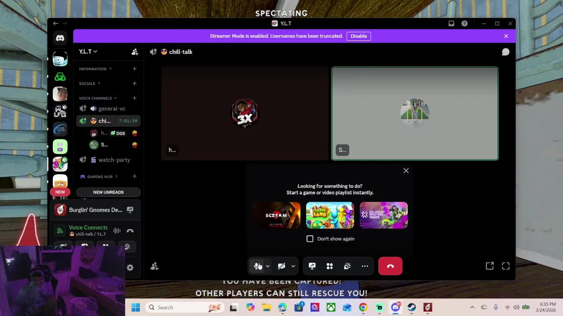Start an Activity from the call controls

pyautogui.click(x=329, y=266)
